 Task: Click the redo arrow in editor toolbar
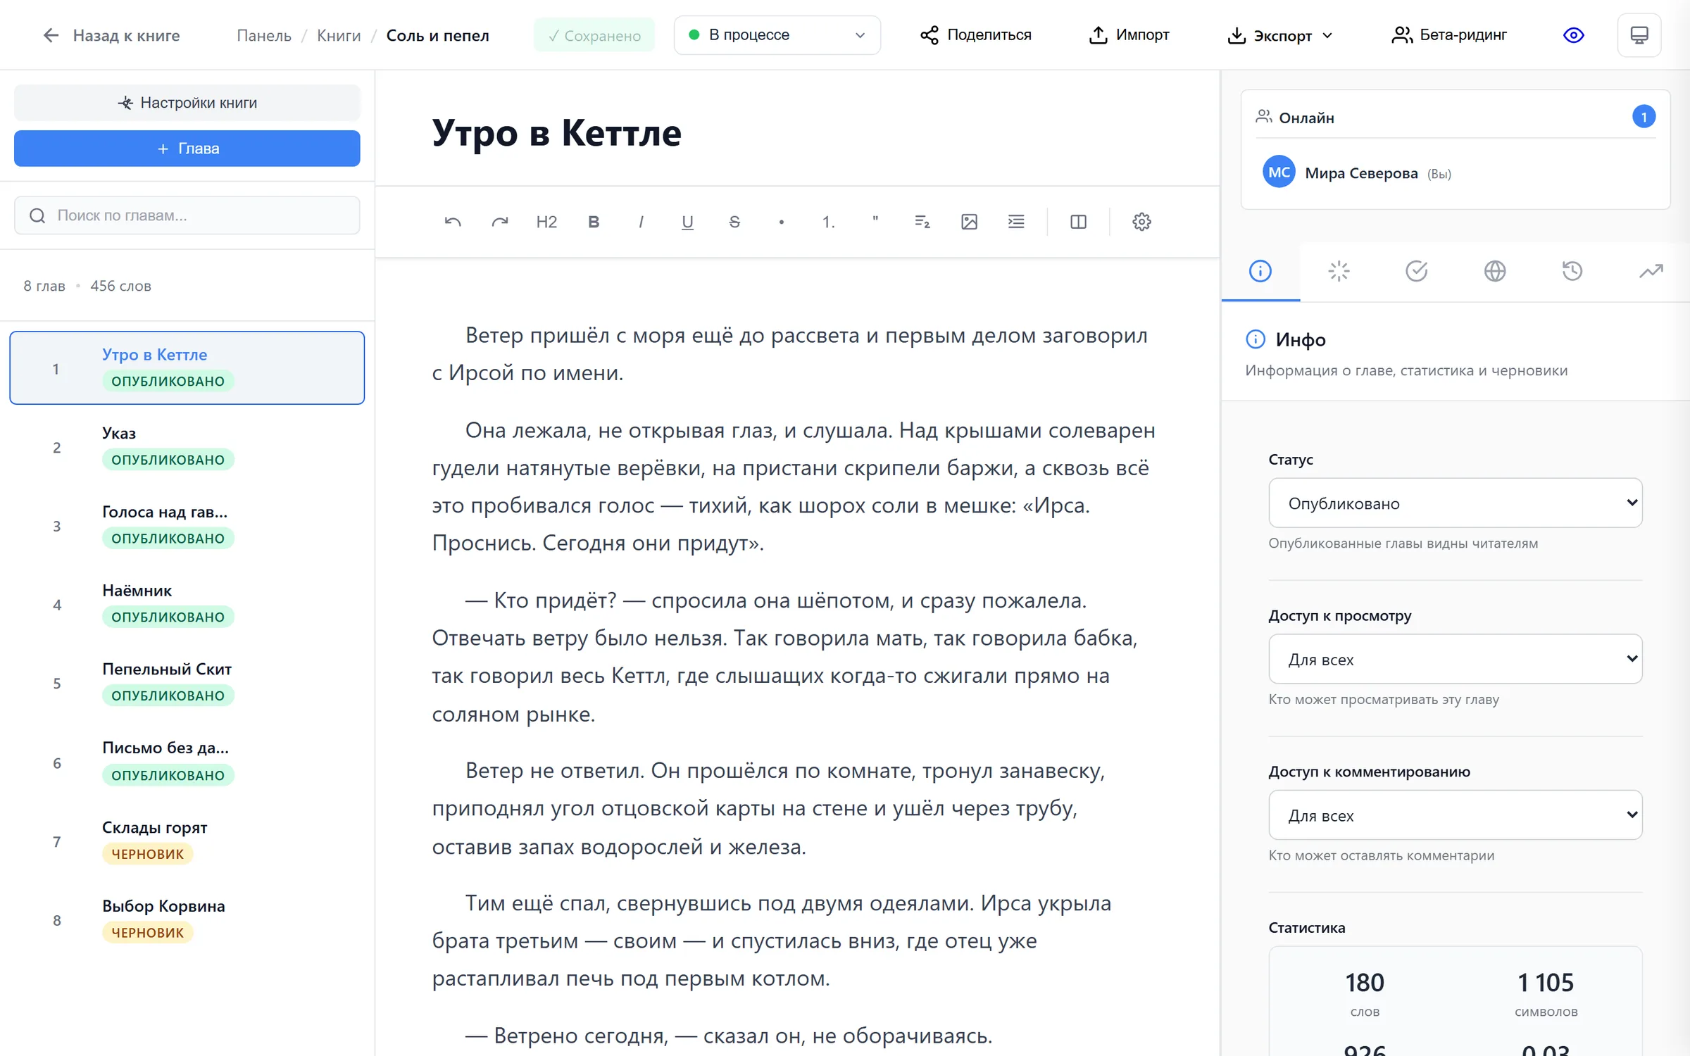(500, 222)
